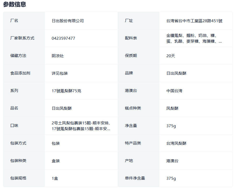Expand the truncated 配料表 ingredients text
The width and height of the screenshot is (238, 191).
coord(194,38)
